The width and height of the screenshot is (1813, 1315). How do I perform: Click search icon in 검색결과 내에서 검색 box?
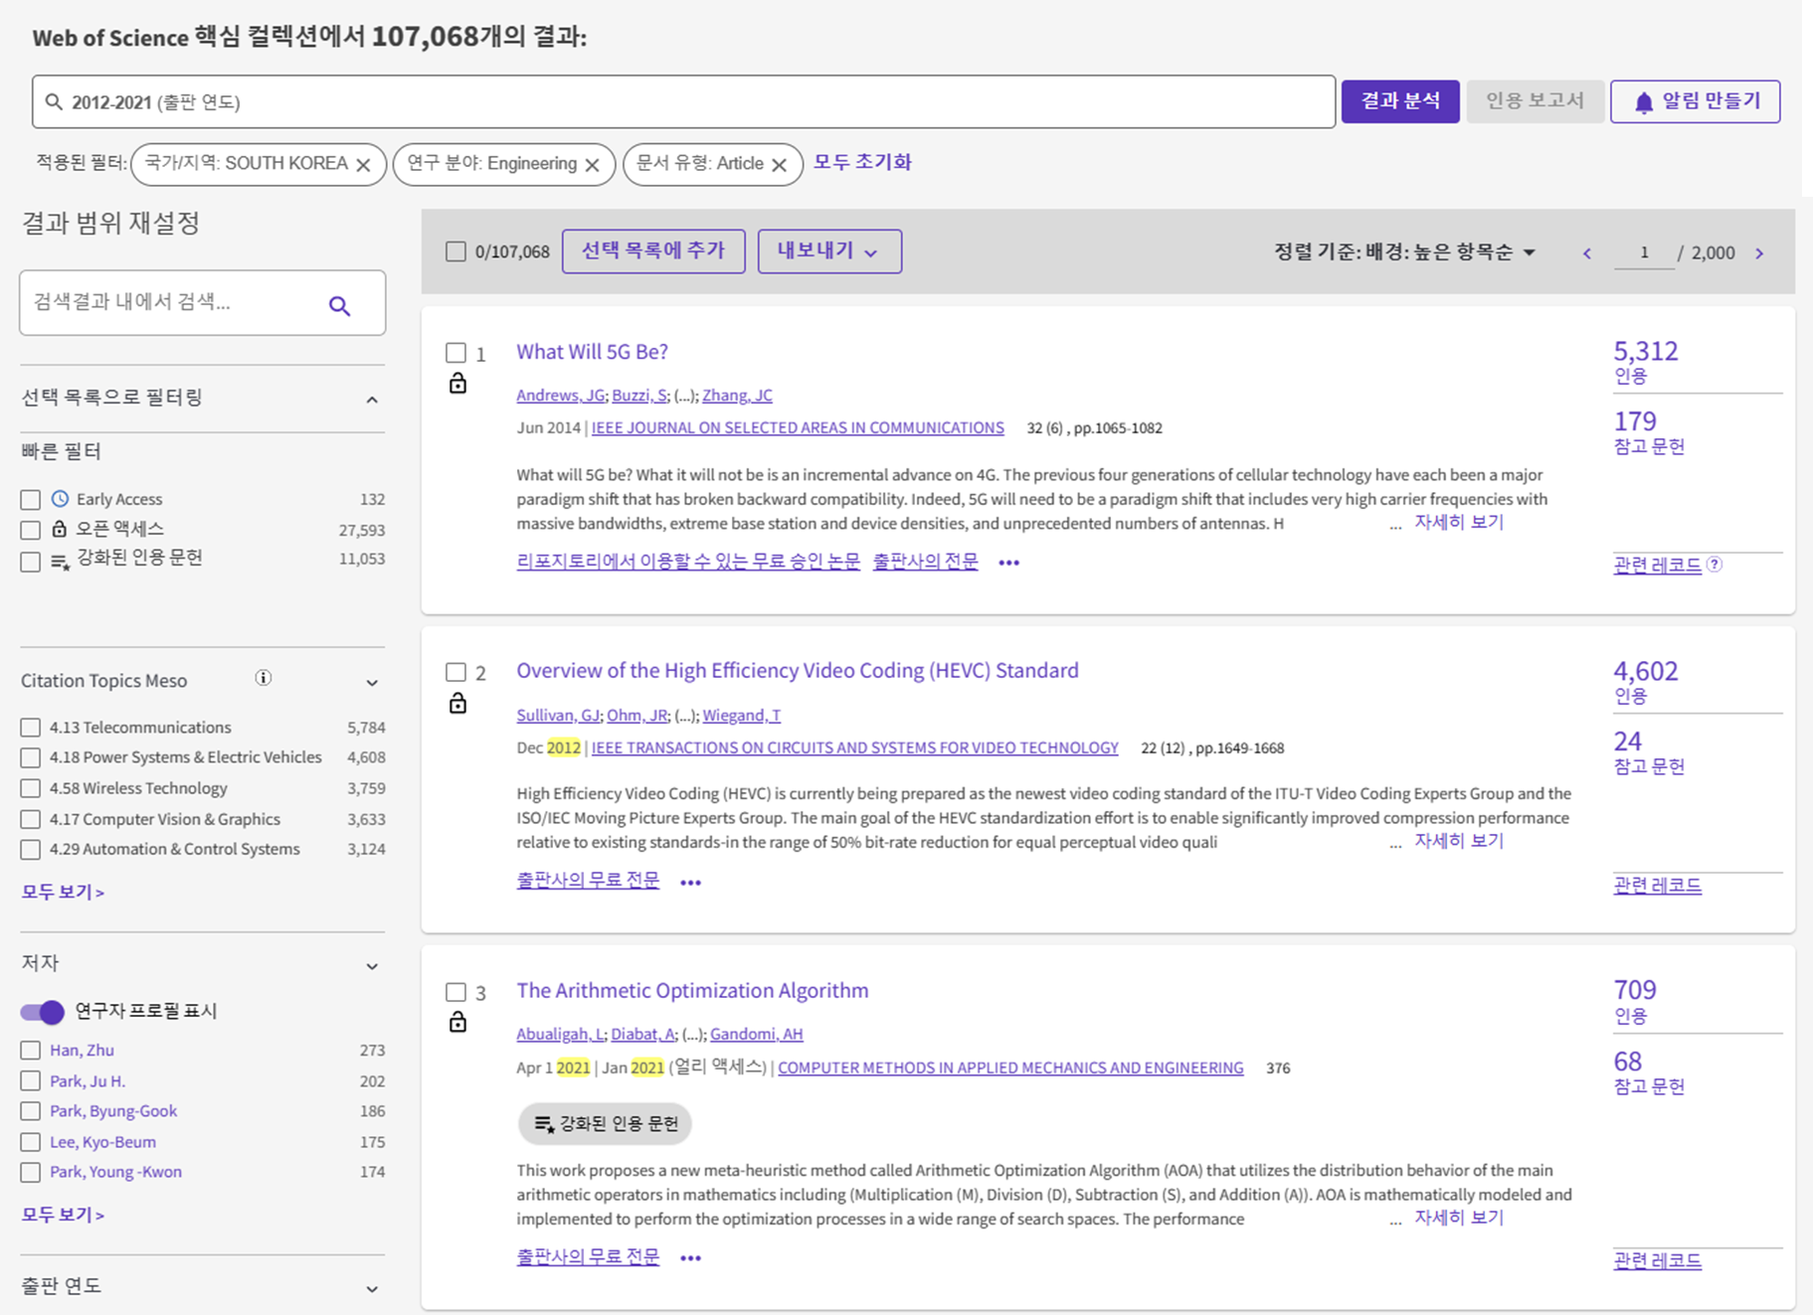tap(339, 306)
